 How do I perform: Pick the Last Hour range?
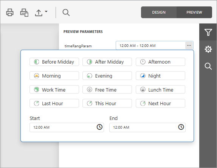[x=54, y=103]
